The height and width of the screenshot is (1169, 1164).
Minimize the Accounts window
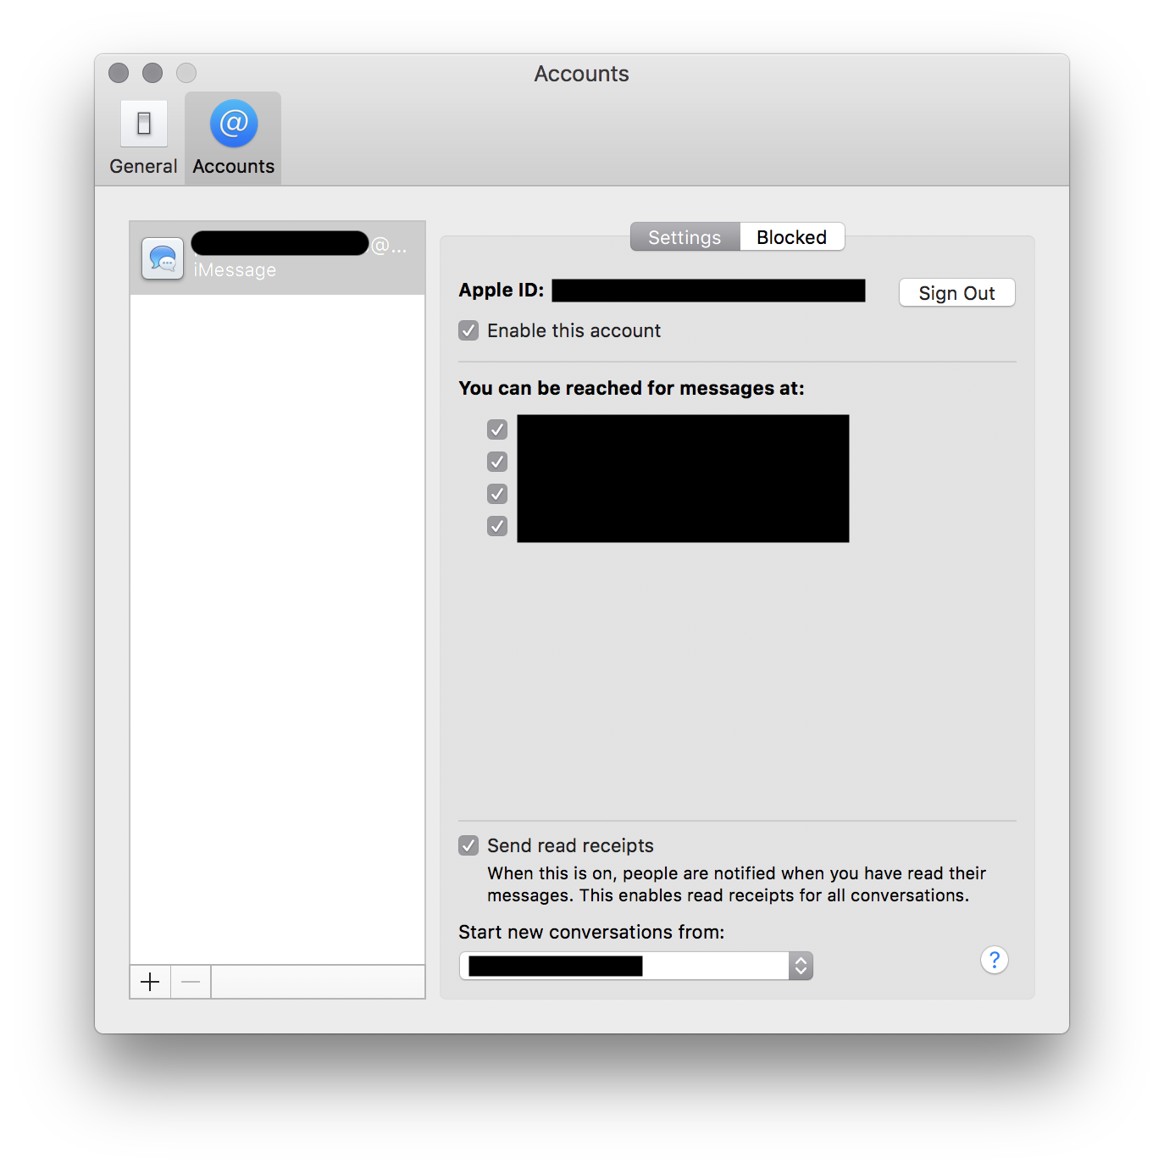[152, 74]
